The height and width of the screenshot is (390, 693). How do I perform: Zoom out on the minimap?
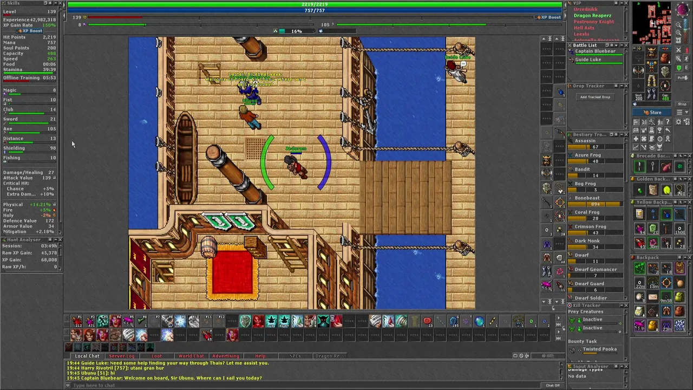click(x=678, y=25)
